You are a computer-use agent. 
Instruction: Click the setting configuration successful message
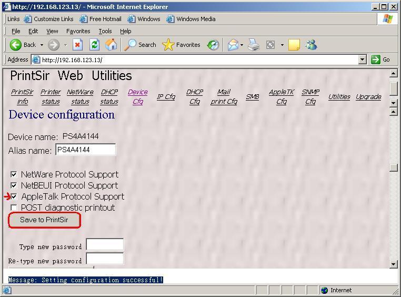click(86, 280)
